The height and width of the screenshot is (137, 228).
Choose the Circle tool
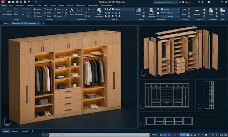pos(16,12)
